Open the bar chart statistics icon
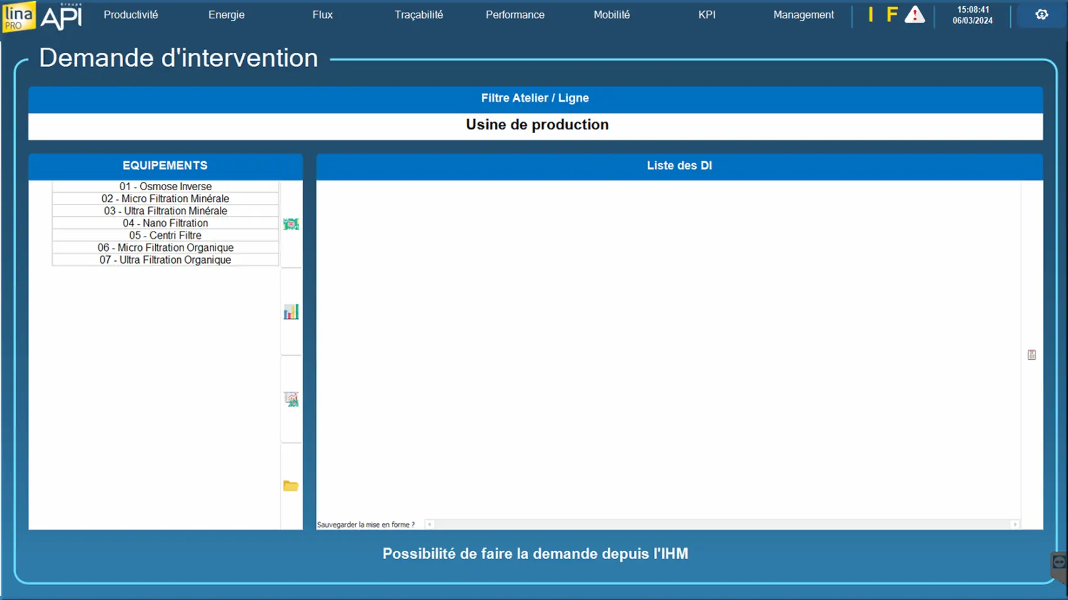This screenshot has height=600, width=1068. point(291,312)
